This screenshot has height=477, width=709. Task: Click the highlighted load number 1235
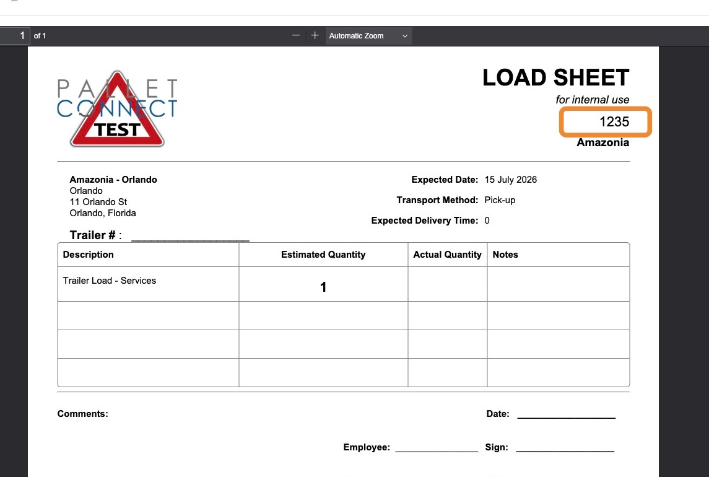[614, 122]
